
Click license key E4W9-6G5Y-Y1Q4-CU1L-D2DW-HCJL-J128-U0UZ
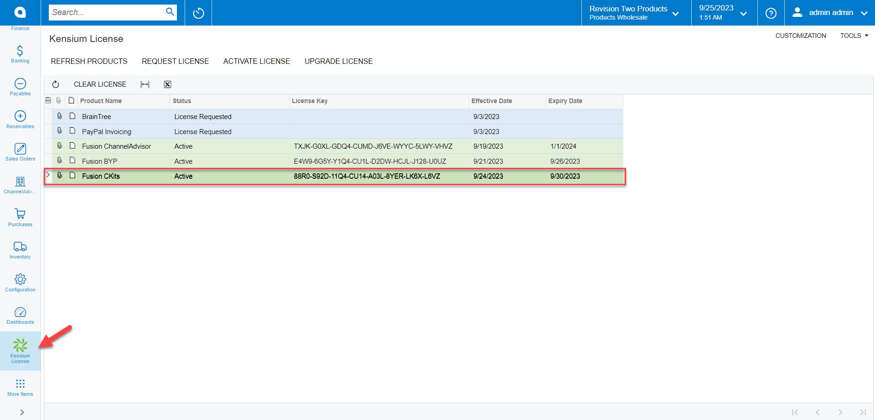(370, 161)
